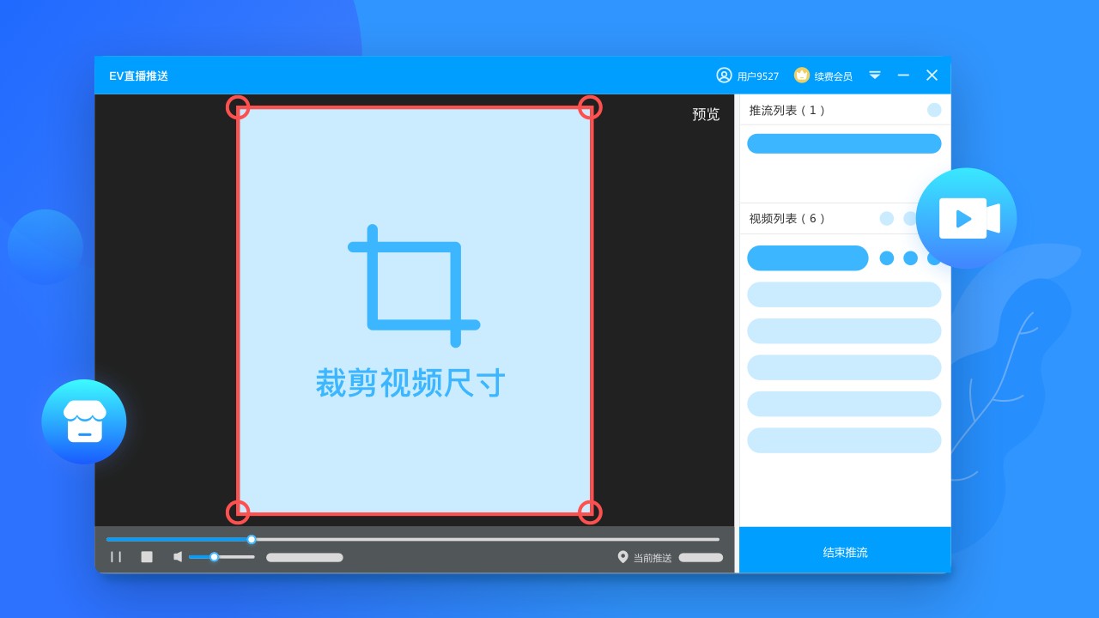Image resolution: width=1099 pixels, height=618 pixels.
Task: Click the gold crown membership icon
Action: point(802,76)
